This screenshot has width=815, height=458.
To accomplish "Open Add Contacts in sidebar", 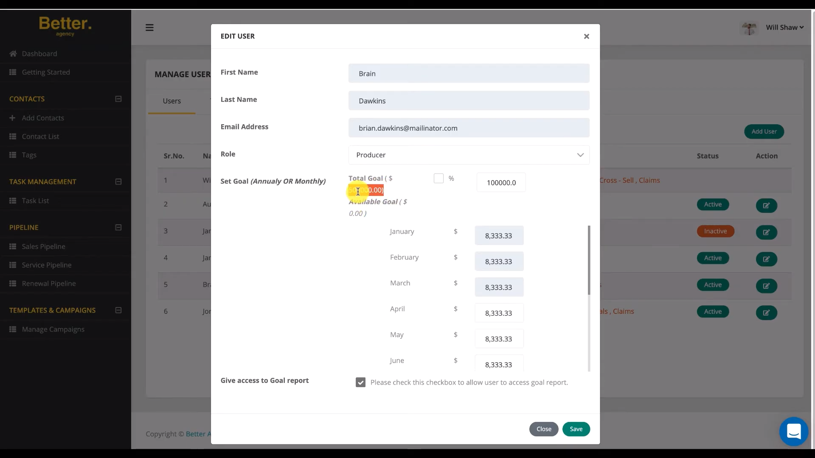I will (x=43, y=118).
